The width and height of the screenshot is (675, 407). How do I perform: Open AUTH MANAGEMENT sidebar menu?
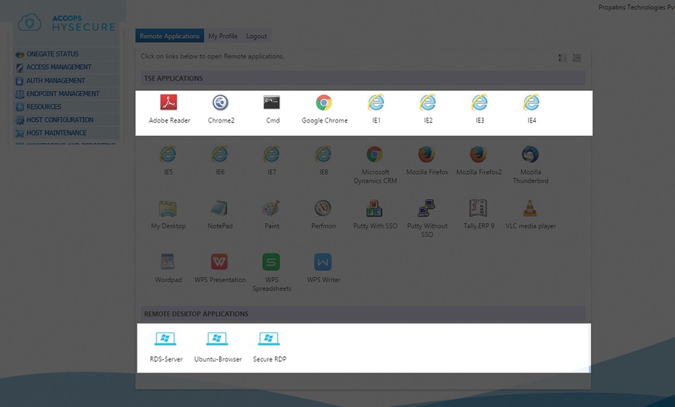[66, 80]
